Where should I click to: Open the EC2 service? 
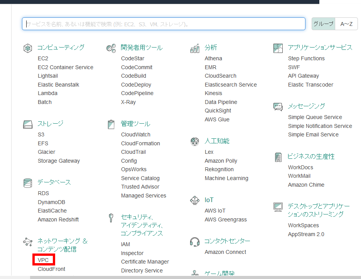(x=43, y=59)
